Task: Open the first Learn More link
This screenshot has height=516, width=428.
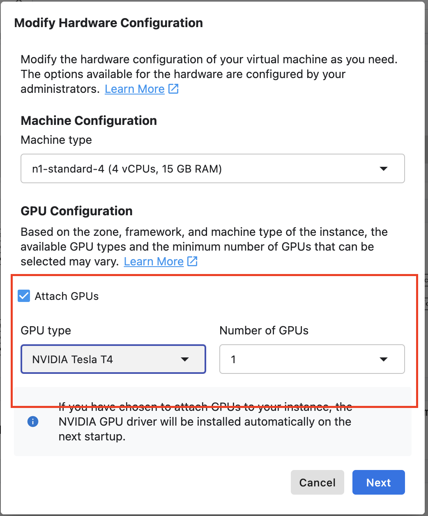Action: [135, 89]
